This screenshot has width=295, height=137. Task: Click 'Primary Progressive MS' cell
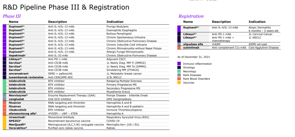pyautogui.click(x=121, y=85)
